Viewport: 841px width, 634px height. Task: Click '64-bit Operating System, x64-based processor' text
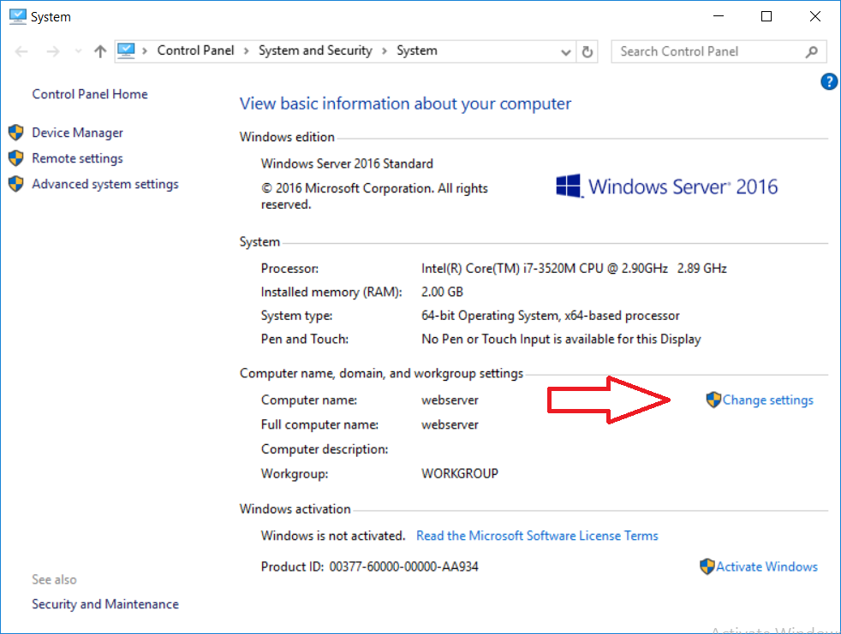(551, 316)
